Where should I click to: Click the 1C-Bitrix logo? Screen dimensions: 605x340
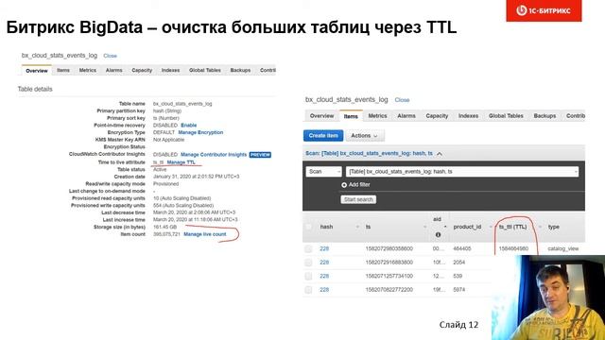tap(544, 10)
